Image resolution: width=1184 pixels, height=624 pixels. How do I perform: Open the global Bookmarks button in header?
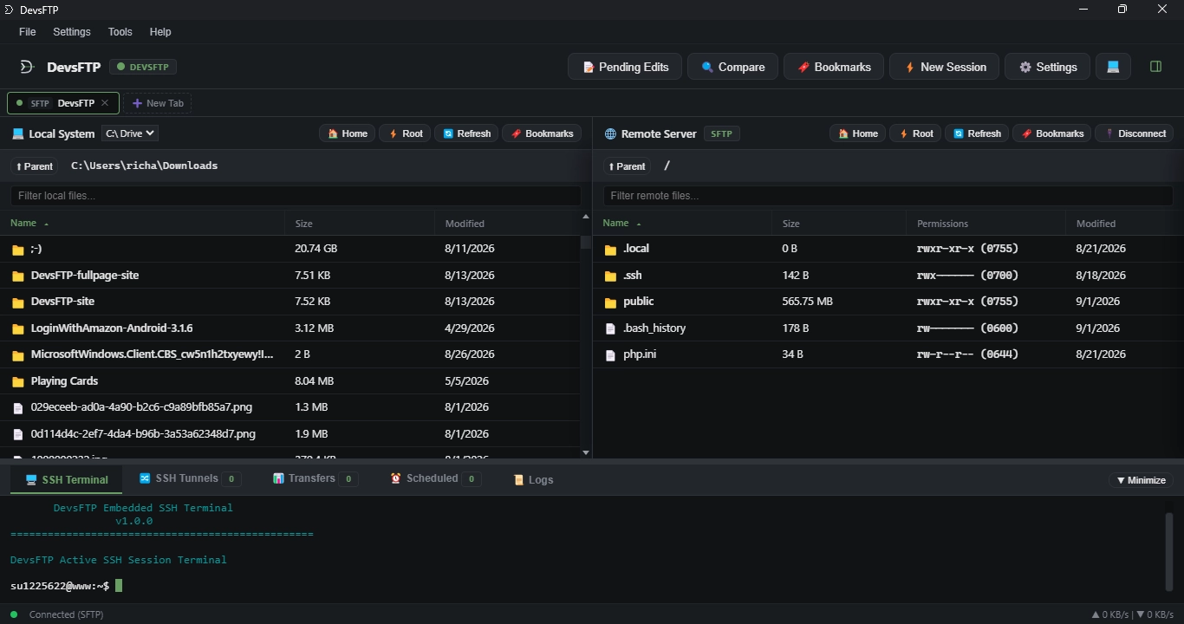point(833,67)
